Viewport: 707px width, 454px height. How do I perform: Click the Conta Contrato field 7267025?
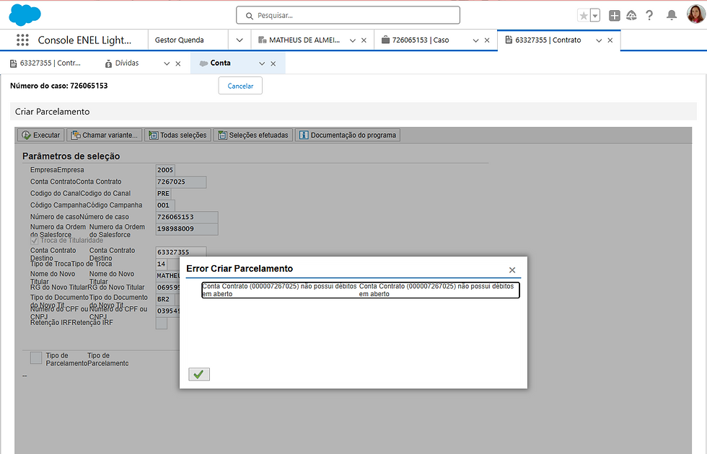[181, 182]
